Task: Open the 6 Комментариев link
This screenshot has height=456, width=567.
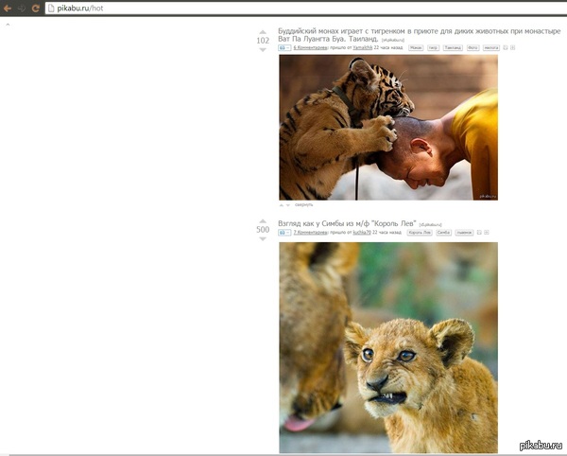Action: point(310,47)
